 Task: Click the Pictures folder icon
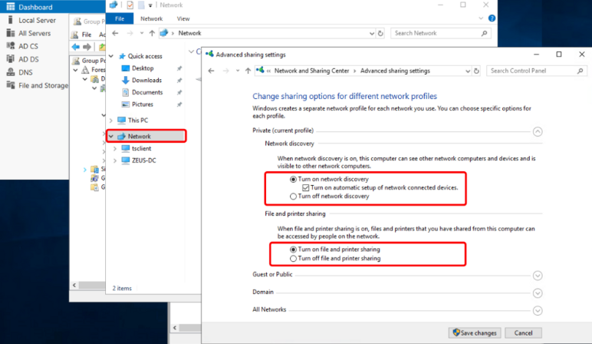(125, 104)
